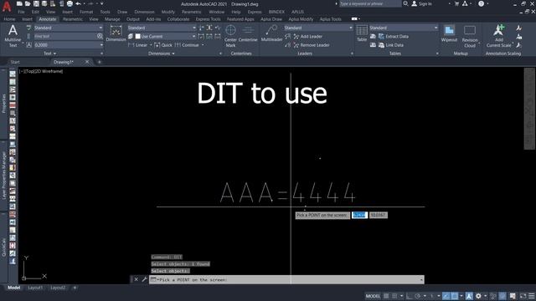Select the Dimension tool
The width and height of the screenshot is (536, 301).
pos(116,33)
